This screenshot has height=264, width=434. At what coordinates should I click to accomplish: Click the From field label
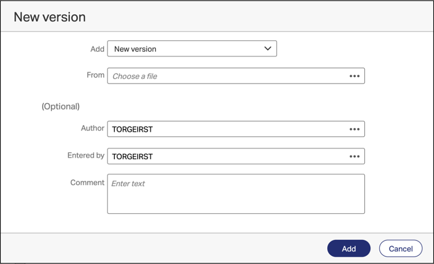95,75
